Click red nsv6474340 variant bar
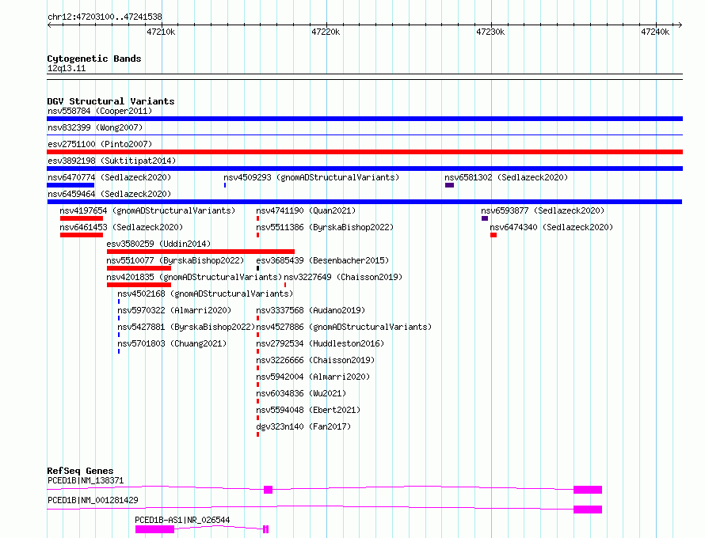The width and height of the screenshot is (705, 538). click(494, 235)
